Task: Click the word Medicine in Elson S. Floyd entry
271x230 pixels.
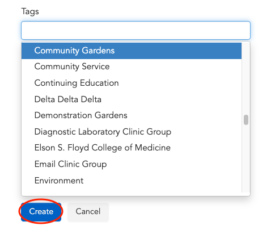Action: (x=153, y=148)
